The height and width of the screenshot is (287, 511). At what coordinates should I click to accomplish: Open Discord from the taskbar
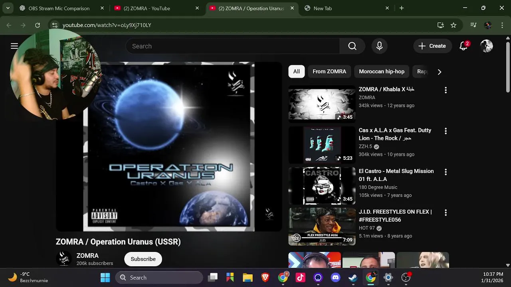[x=335, y=277]
